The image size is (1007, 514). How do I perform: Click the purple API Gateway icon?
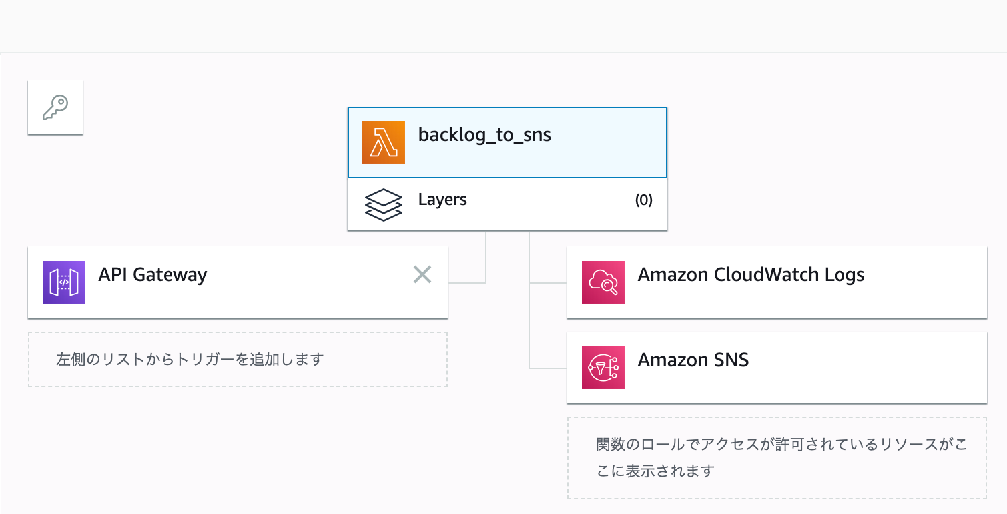pyautogui.click(x=64, y=282)
